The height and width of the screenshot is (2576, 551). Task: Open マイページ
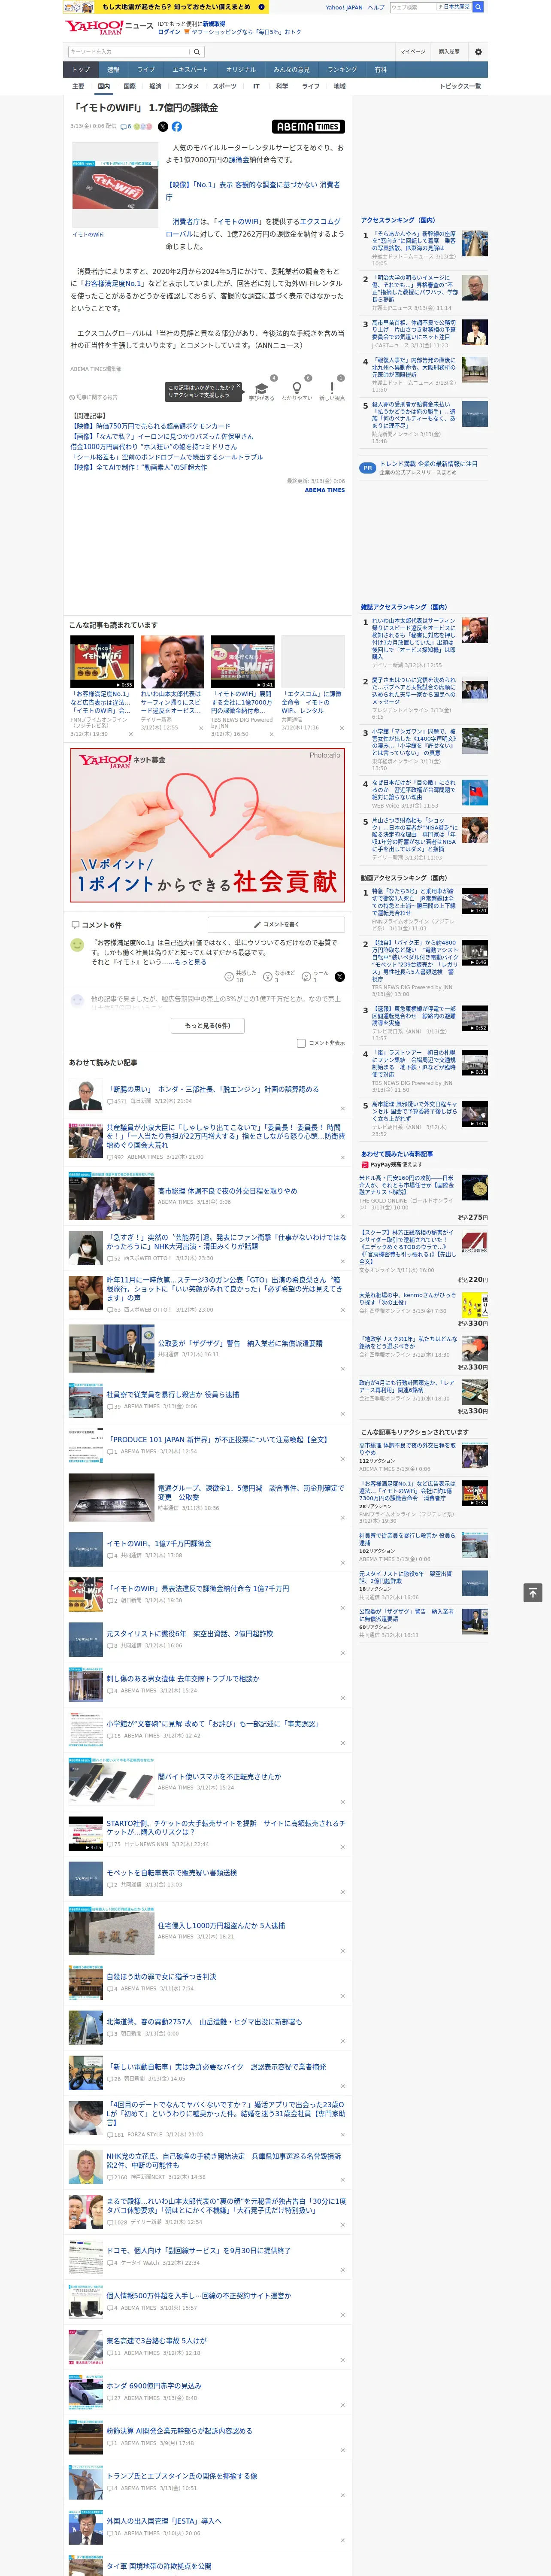coord(413,51)
